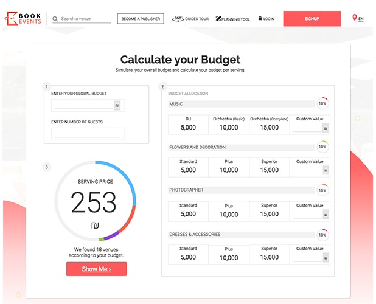Click FLOWERS AND DECORATION header
The image size is (376, 304).
click(x=241, y=147)
